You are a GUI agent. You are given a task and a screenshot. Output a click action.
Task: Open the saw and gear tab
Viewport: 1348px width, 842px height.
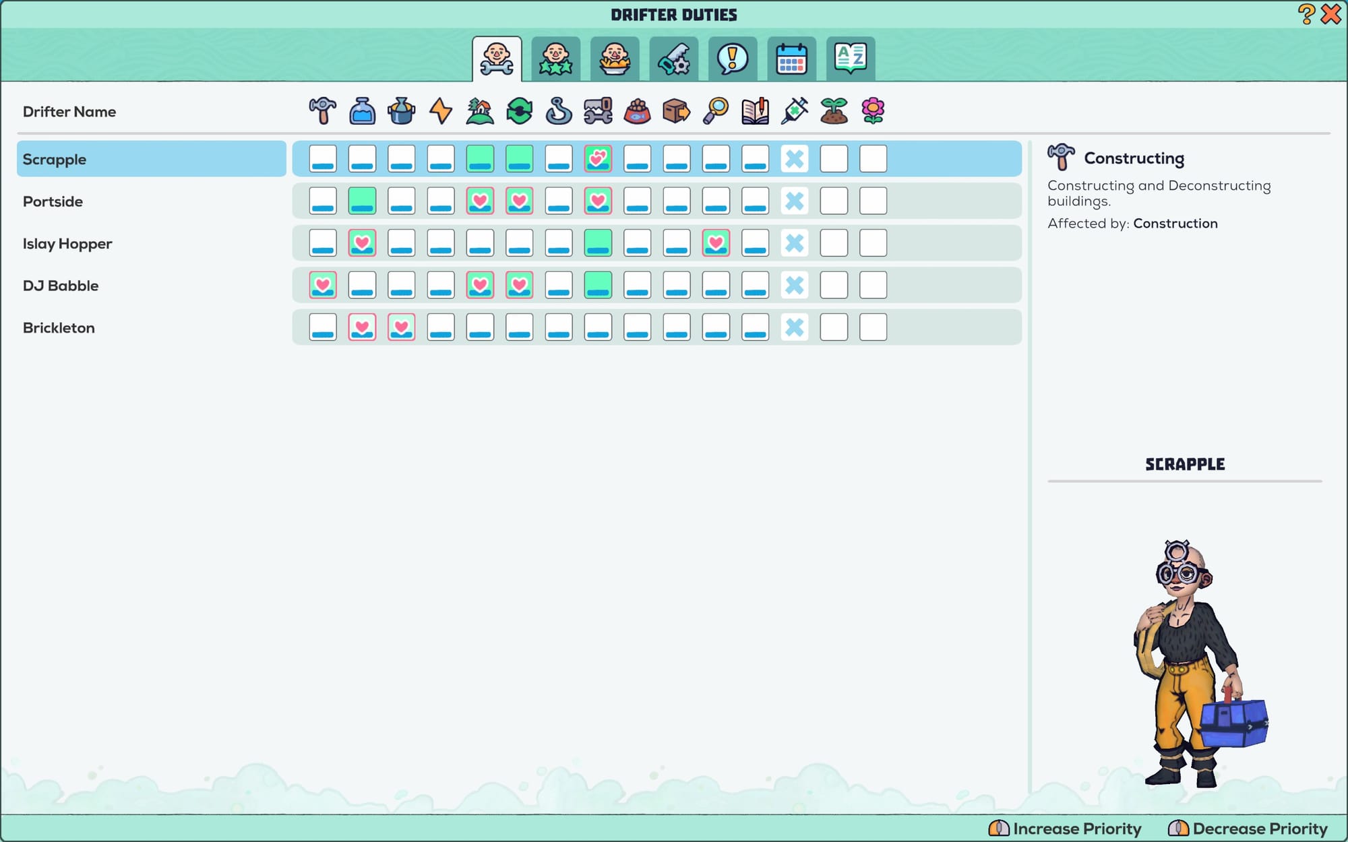[673, 59]
